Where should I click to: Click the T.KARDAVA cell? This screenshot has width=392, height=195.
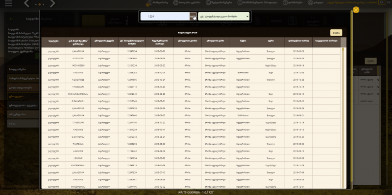[x=78, y=144]
